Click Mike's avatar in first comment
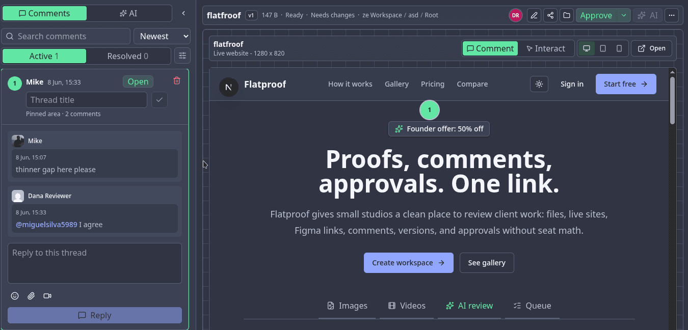Viewport: 688px width, 330px height. (18, 141)
